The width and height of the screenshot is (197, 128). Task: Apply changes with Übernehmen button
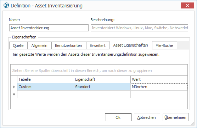coord(175,117)
